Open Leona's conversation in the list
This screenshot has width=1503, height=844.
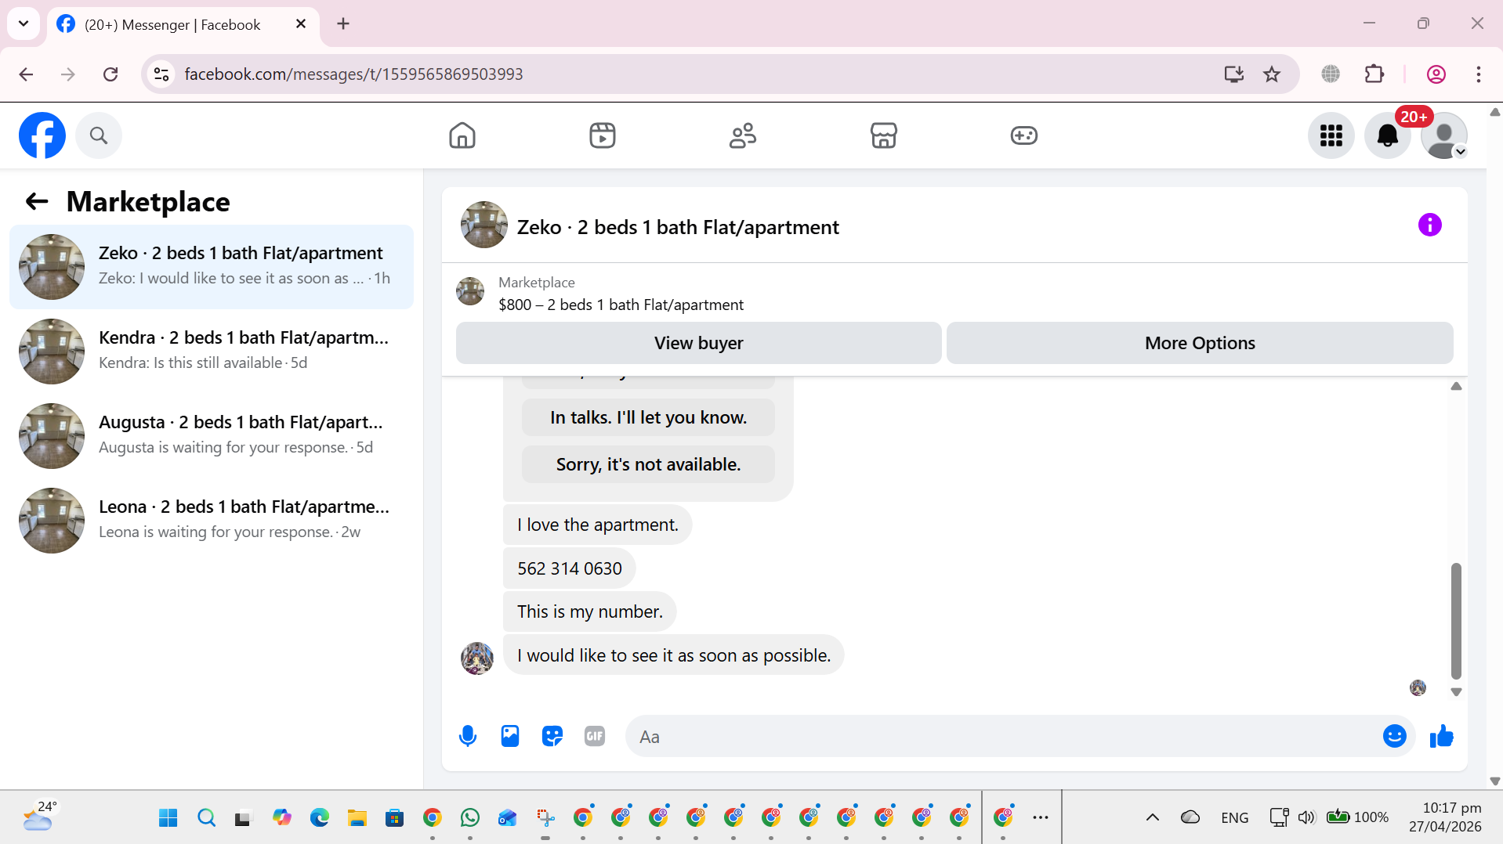(212, 521)
